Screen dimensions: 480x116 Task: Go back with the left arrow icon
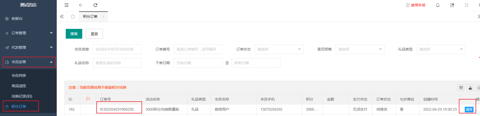click(x=81, y=5)
